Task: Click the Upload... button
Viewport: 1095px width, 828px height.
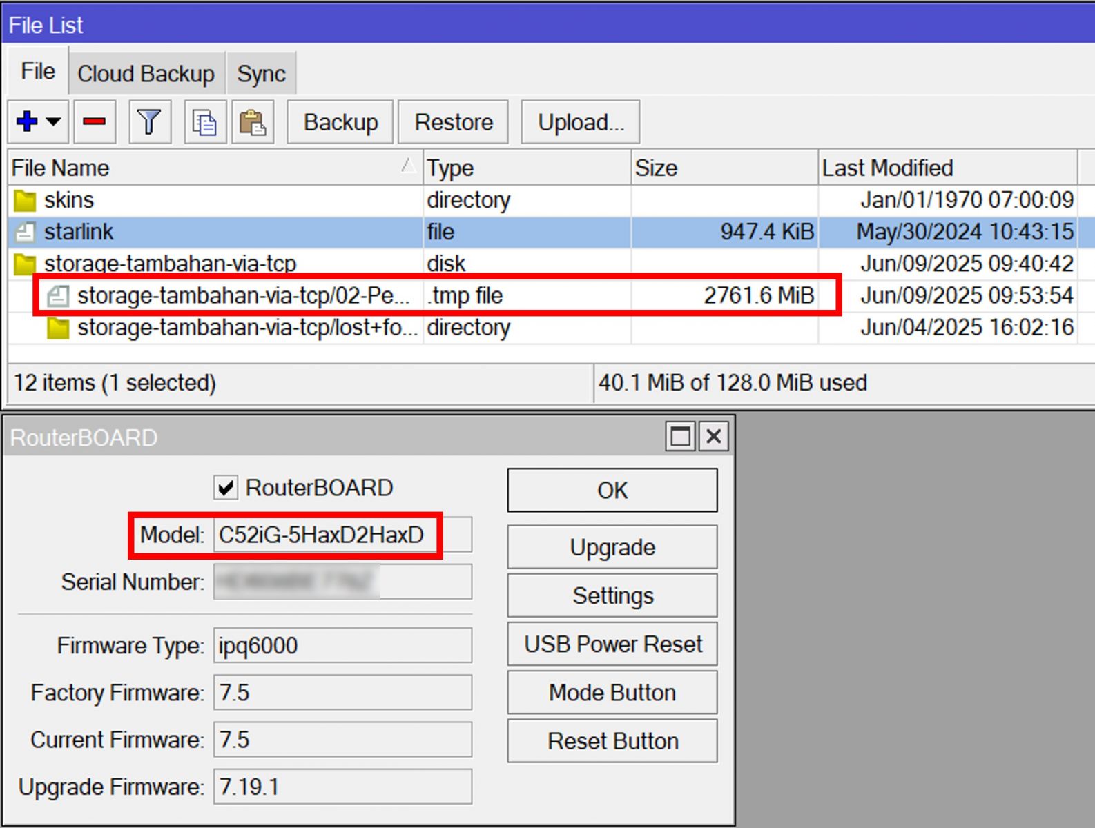Action: tap(580, 122)
